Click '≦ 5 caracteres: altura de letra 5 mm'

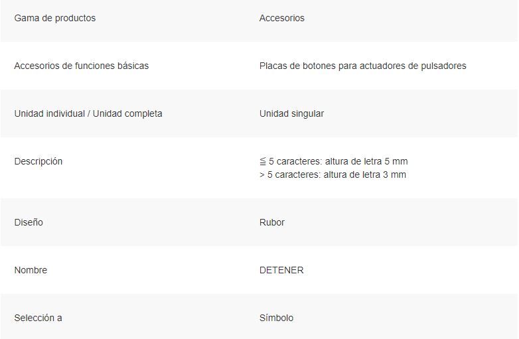(334, 161)
